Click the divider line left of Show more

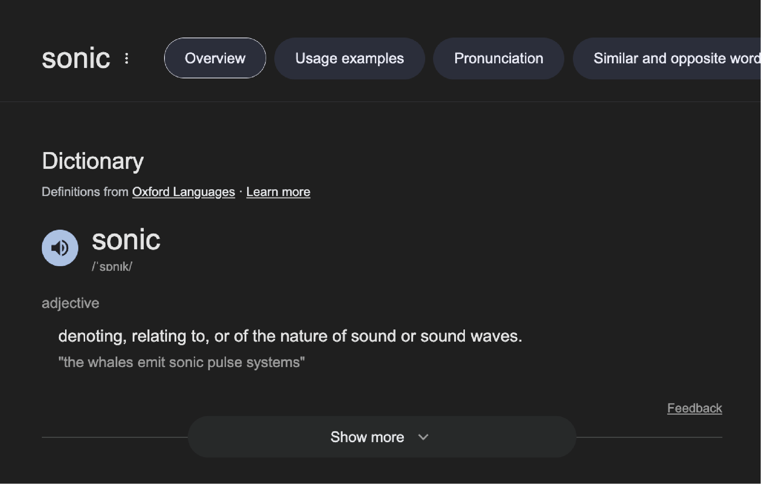pos(114,437)
